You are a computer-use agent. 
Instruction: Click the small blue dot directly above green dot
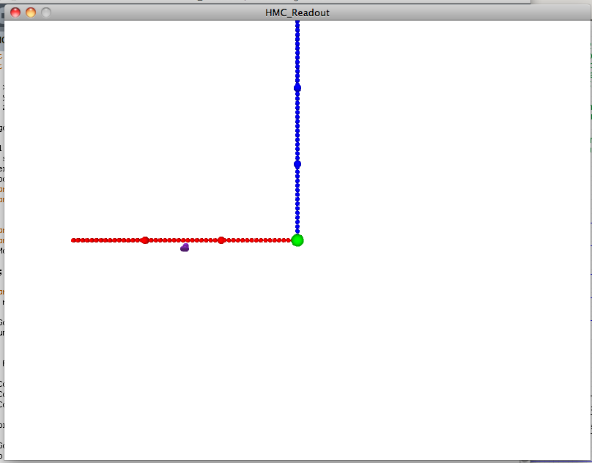tap(297, 230)
